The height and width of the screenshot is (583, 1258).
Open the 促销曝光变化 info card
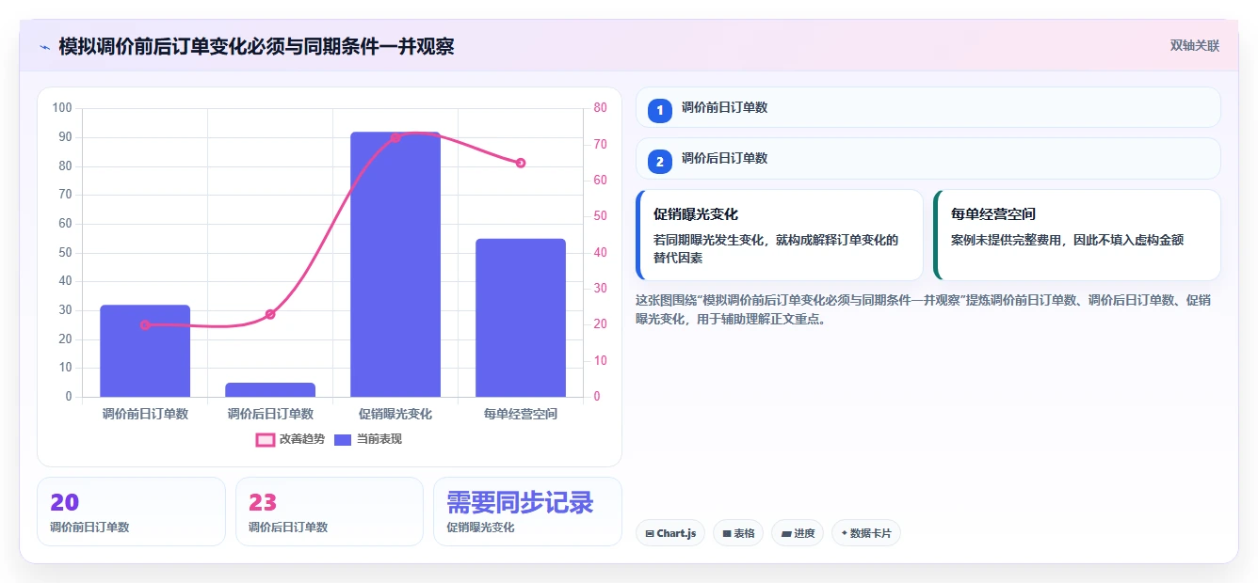tap(780, 235)
